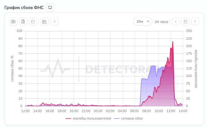Viewport: 208px width, 128px height.
Task: Click the 24 часа range label
Action: click(161, 22)
